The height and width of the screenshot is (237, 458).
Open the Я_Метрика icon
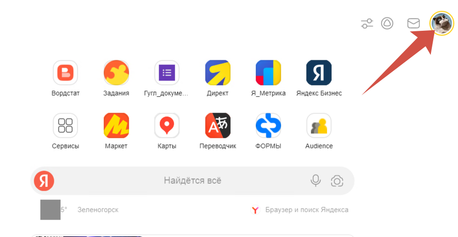pos(268,73)
